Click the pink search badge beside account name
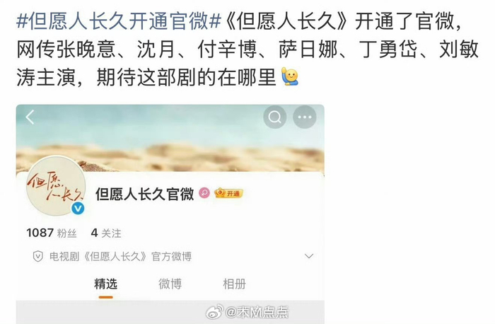 [204, 193]
